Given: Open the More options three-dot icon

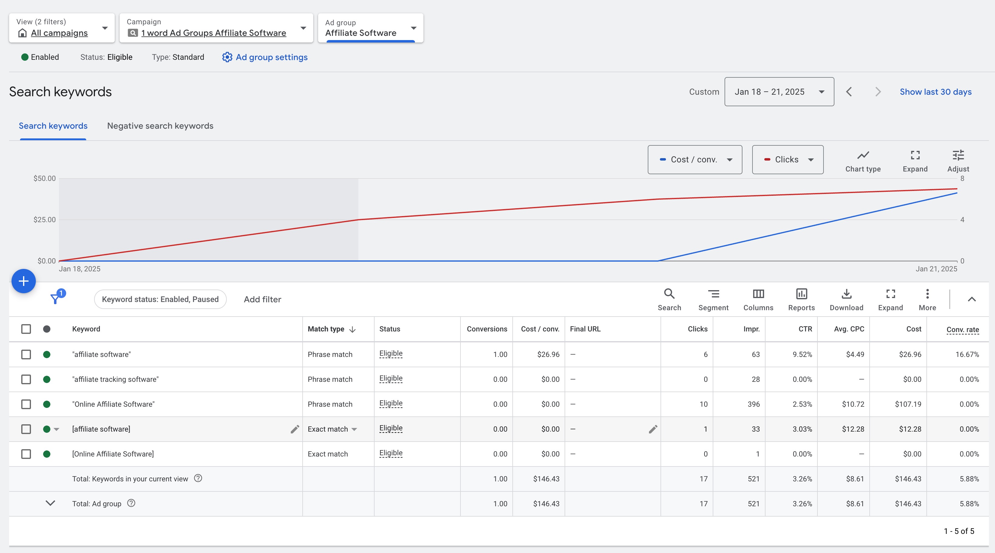Looking at the screenshot, I should [x=927, y=294].
